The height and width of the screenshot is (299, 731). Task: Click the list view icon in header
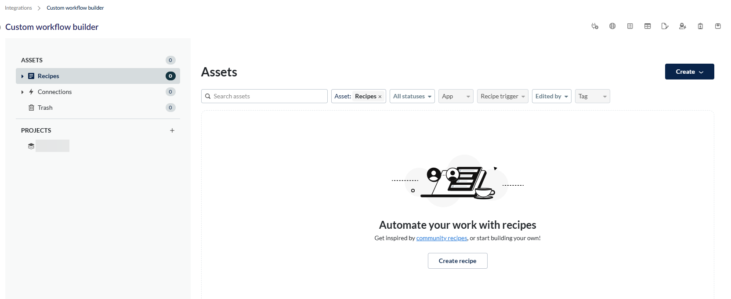click(x=630, y=26)
